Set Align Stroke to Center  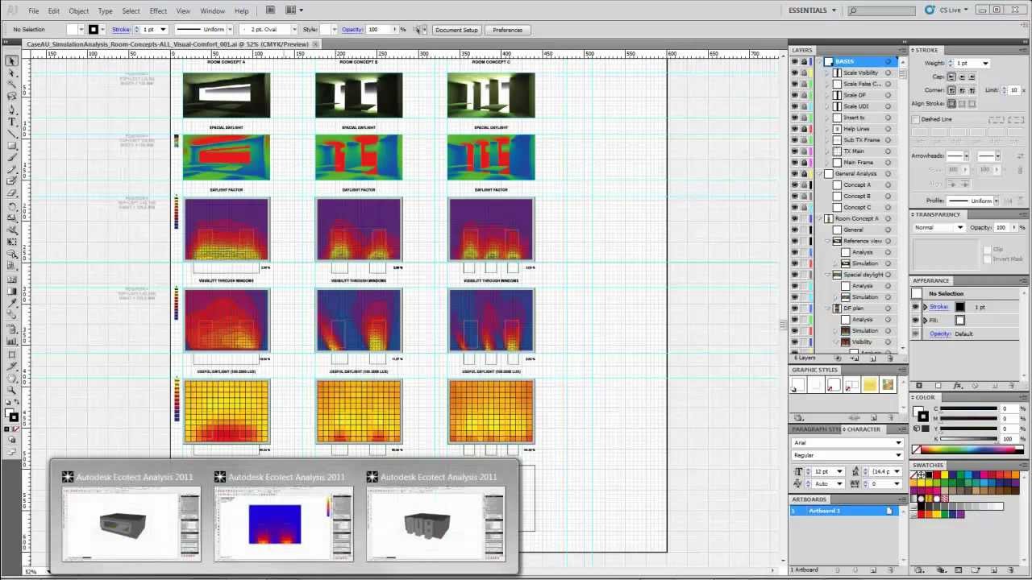point(952,103)
